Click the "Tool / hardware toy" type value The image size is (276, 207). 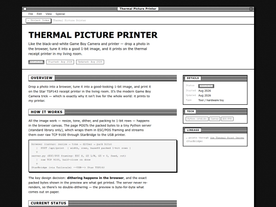click(x=211, y=100)
